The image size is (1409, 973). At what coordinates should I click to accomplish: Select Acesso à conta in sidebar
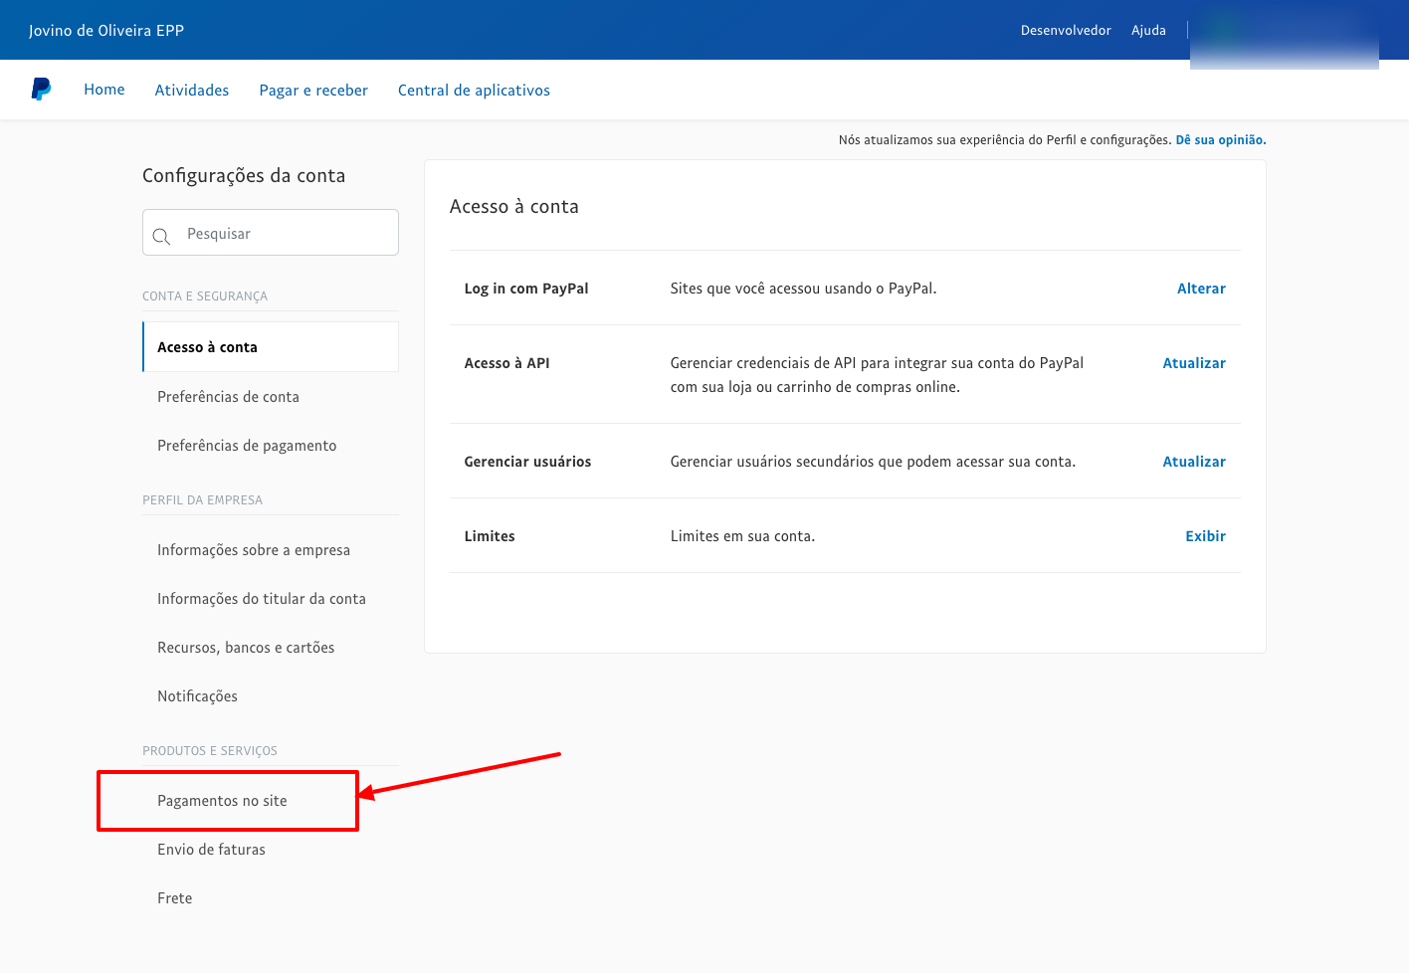click(x=207, y=347)
